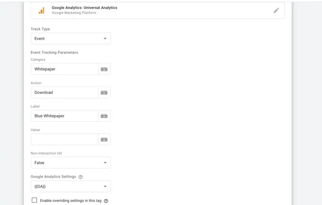Click the Google Marketing Platform subtitle text
The image size is (322, 205).
74,13
